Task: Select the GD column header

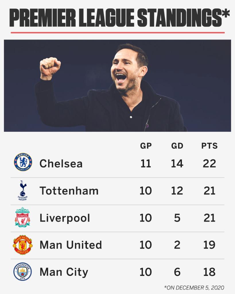Action: coord(177,146)
